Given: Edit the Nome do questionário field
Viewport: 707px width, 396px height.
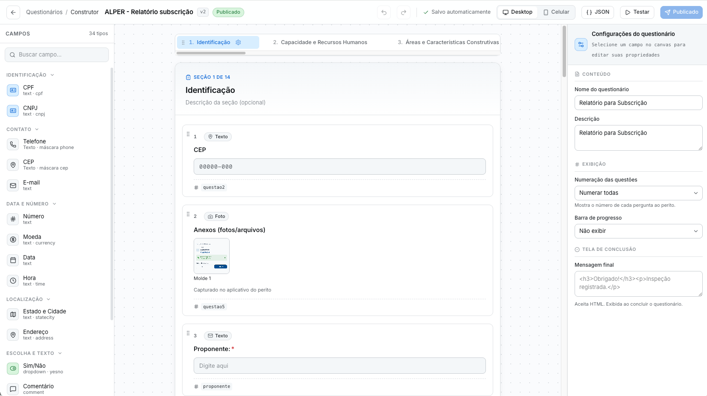Looking at the screenshot, I should coord(638,103).
